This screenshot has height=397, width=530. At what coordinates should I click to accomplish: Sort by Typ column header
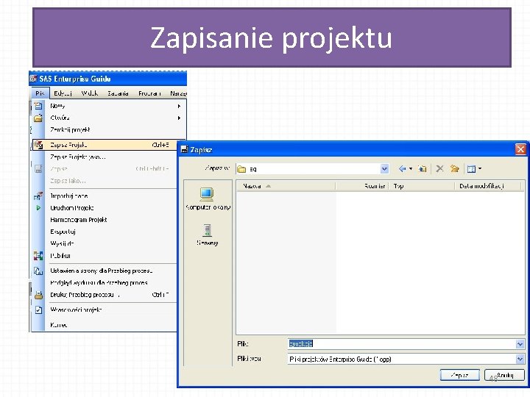pyautogui.click(x=422, y=186)
